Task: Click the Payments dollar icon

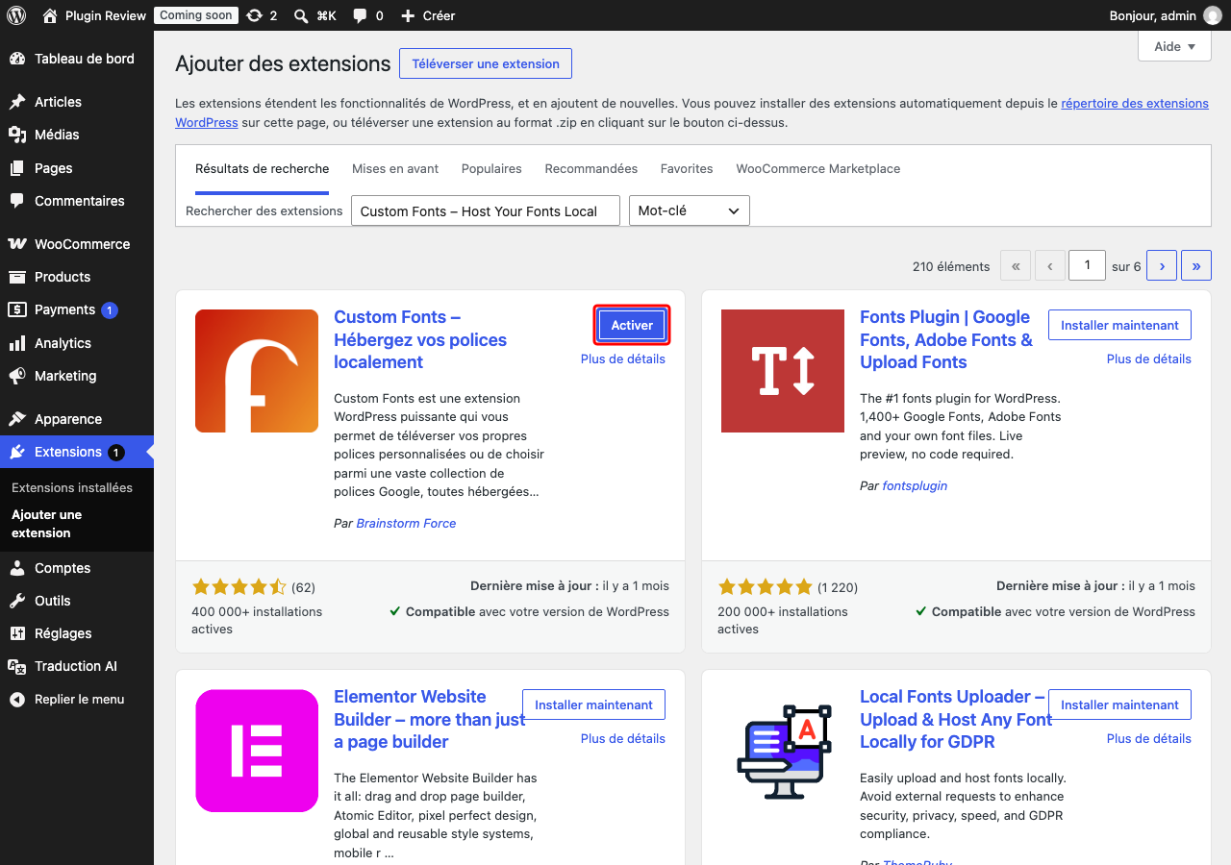Action: 17,309
